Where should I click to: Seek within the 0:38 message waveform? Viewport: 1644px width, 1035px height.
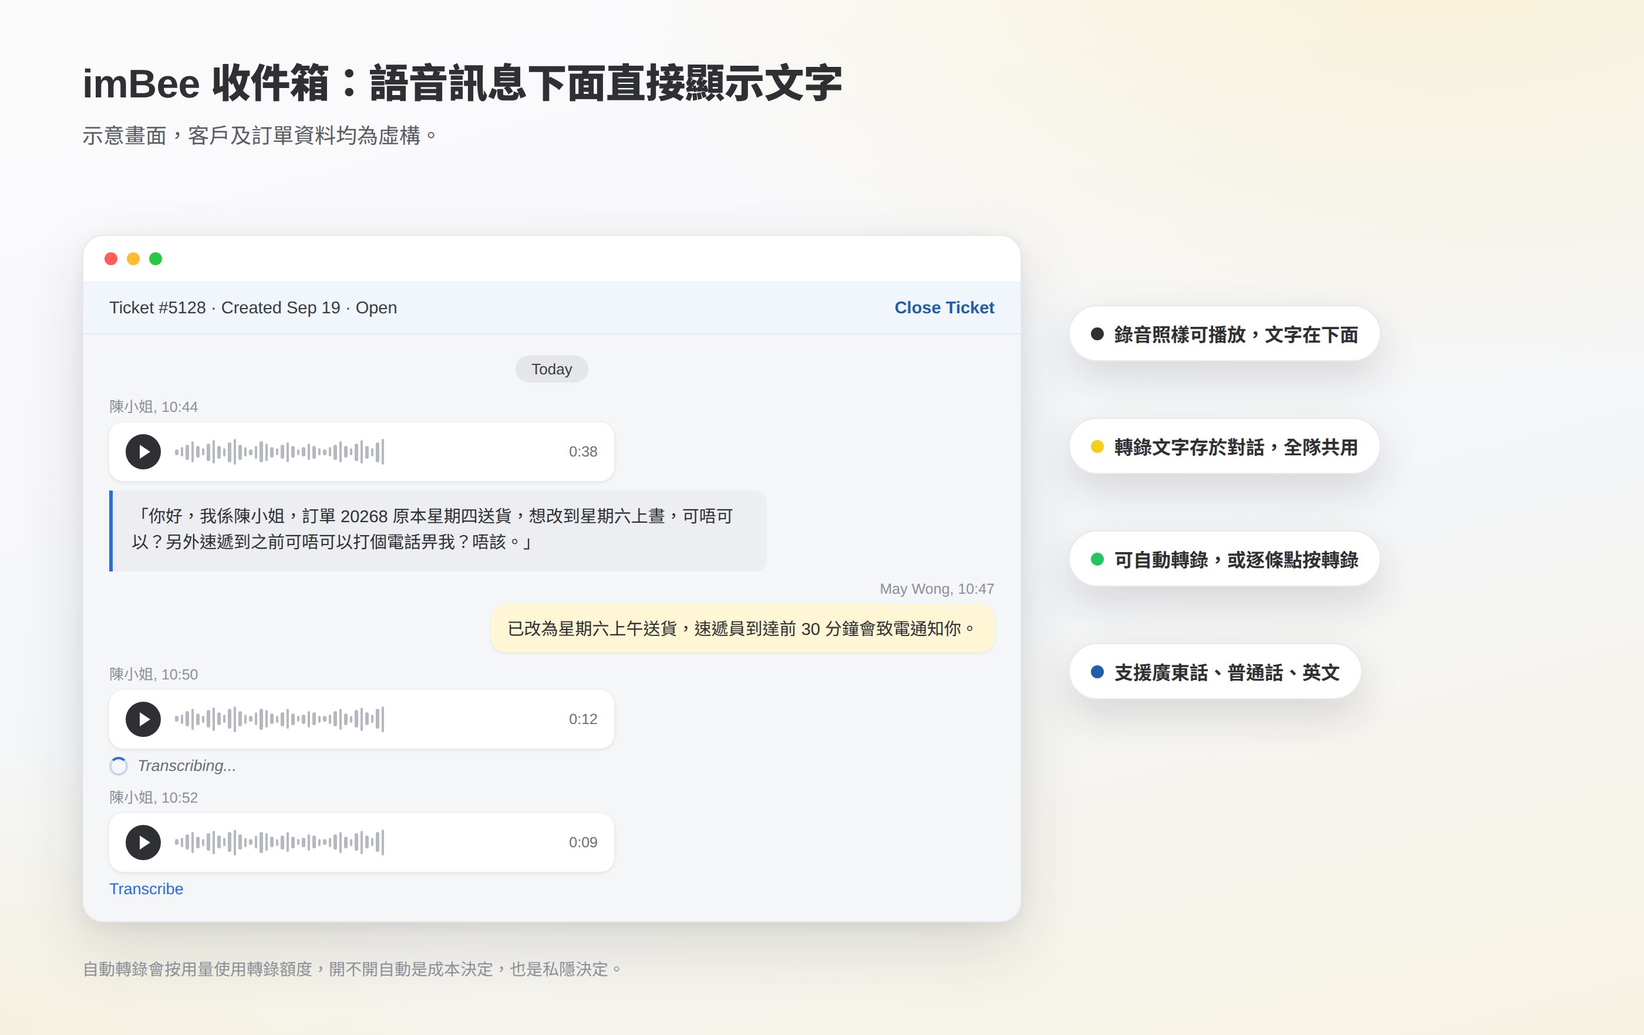[279, 452]
